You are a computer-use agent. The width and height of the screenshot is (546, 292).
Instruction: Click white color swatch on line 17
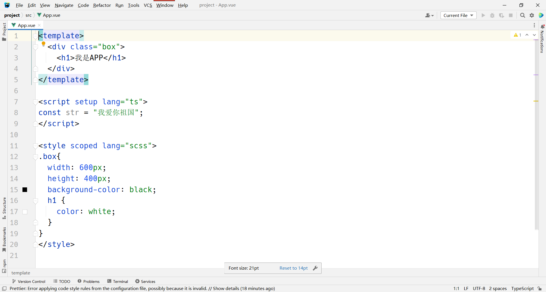point(25,212)
